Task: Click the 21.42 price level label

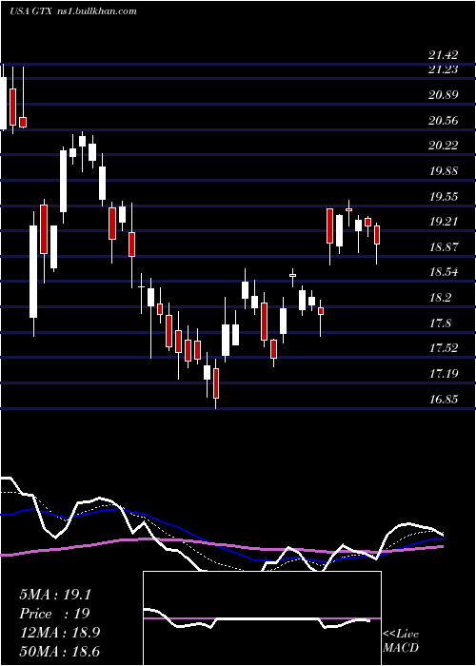Action: (444, 55)
